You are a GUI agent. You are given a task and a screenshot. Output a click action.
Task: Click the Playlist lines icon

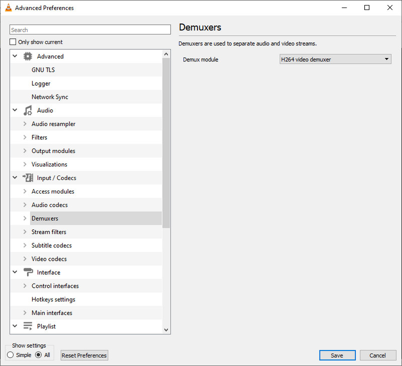coord(28,326)
